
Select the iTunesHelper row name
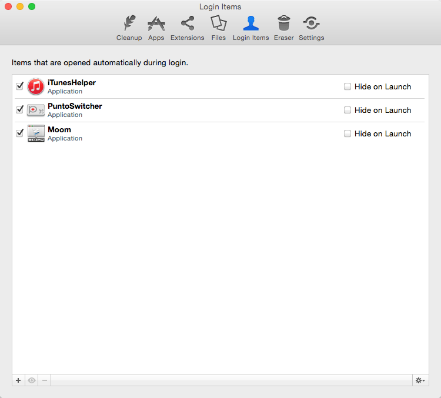tap(72, 83)
